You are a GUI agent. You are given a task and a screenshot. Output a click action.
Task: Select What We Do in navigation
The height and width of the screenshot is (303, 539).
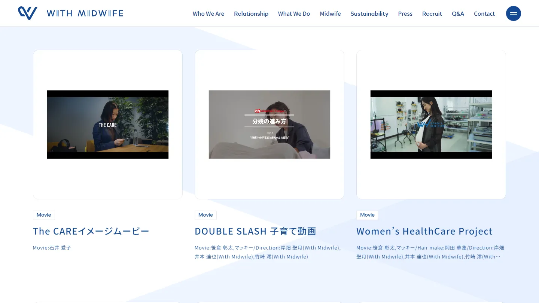click(294, 14)
